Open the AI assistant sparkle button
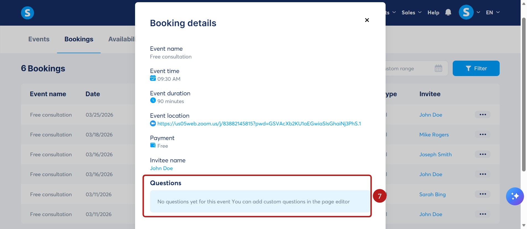This screenshot has height=229, width=527. pos(515,196)
